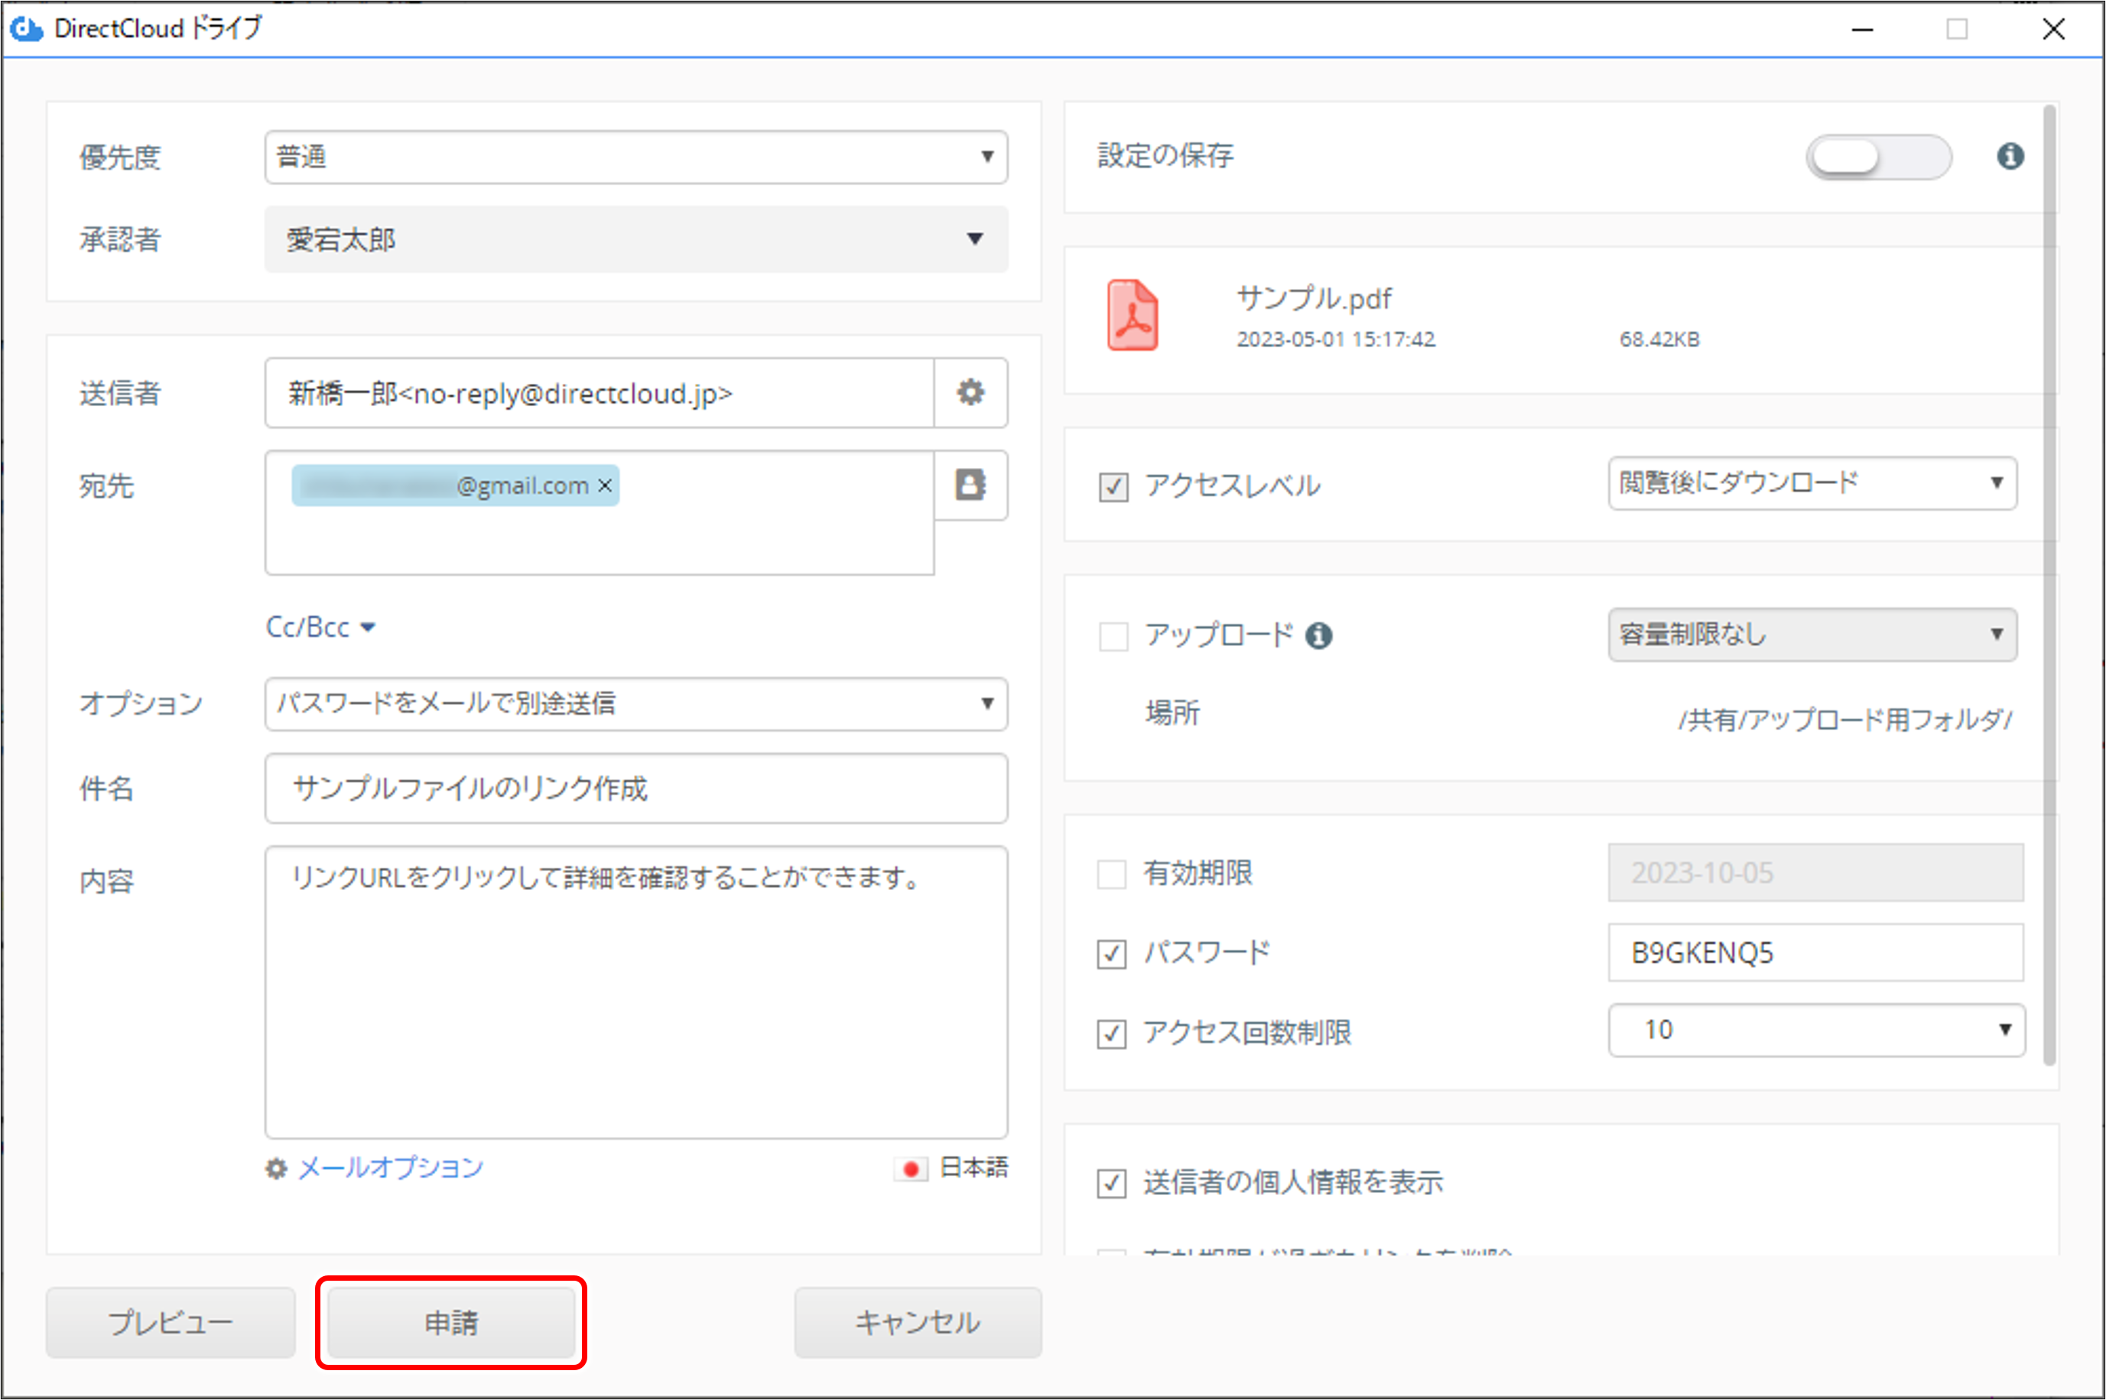The image size is (2106, 1400).
Task: Enable the 有効期限 checkbox
Action: tap(1111, 874)
